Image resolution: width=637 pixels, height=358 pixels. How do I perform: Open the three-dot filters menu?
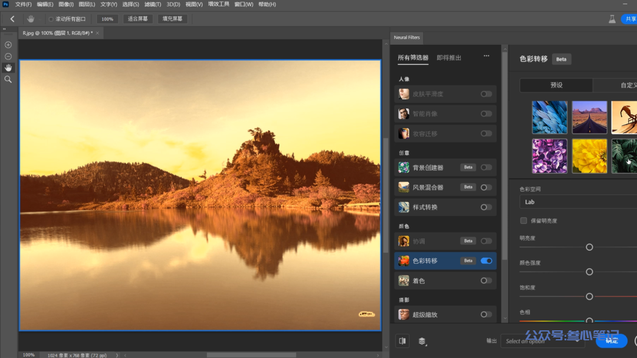pos(486,56)
